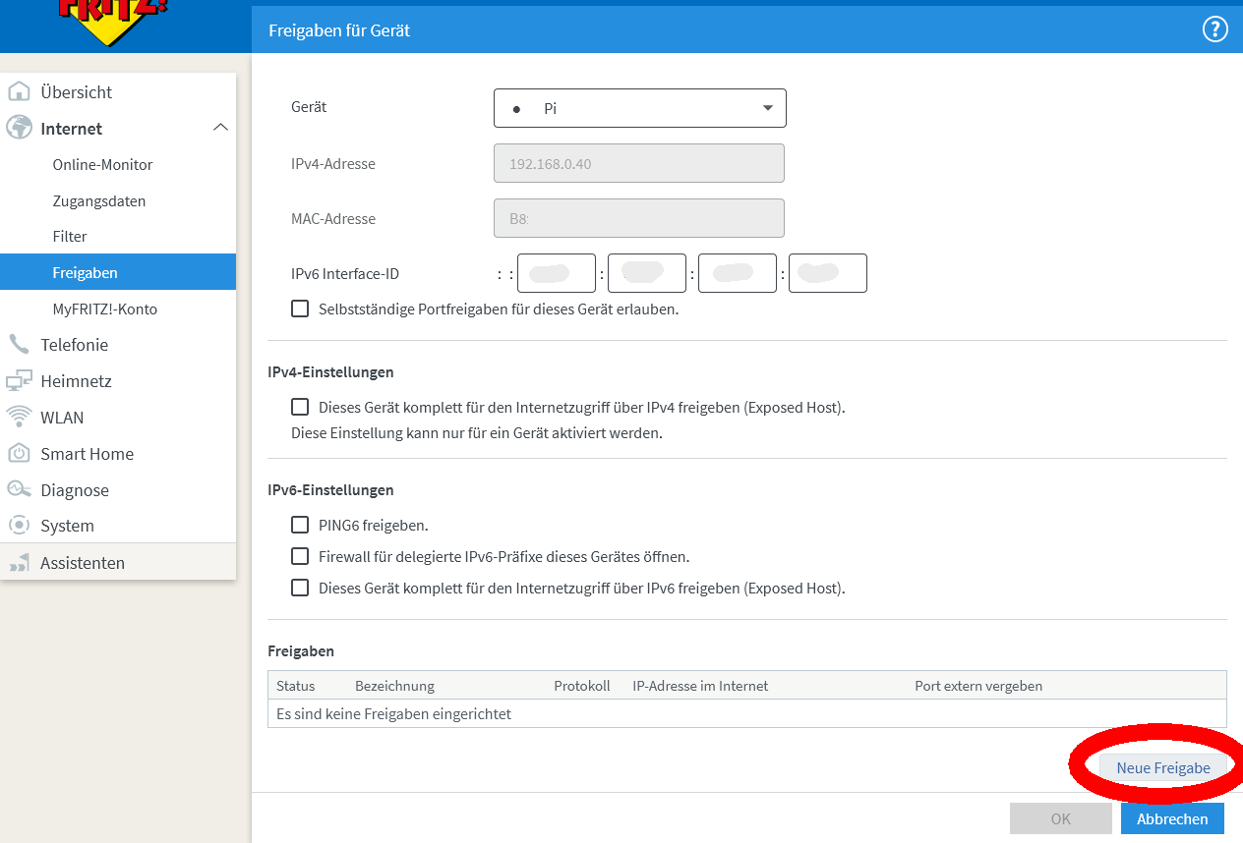Image resolution: width=1243 pixels, height=843 pixels.
Task: Click the Neue Freigabe button
Action: point(1162,768)
